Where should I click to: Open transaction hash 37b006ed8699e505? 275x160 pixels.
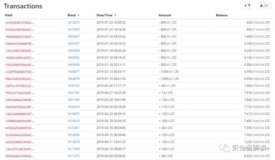(19, 121)
